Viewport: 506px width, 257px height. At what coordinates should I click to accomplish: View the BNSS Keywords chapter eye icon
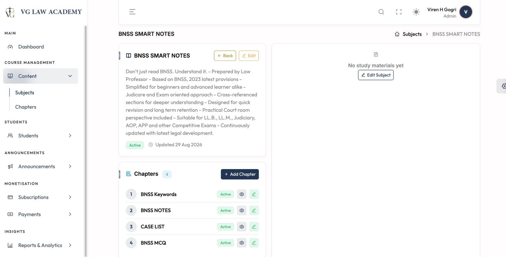(x=242, y=194)
